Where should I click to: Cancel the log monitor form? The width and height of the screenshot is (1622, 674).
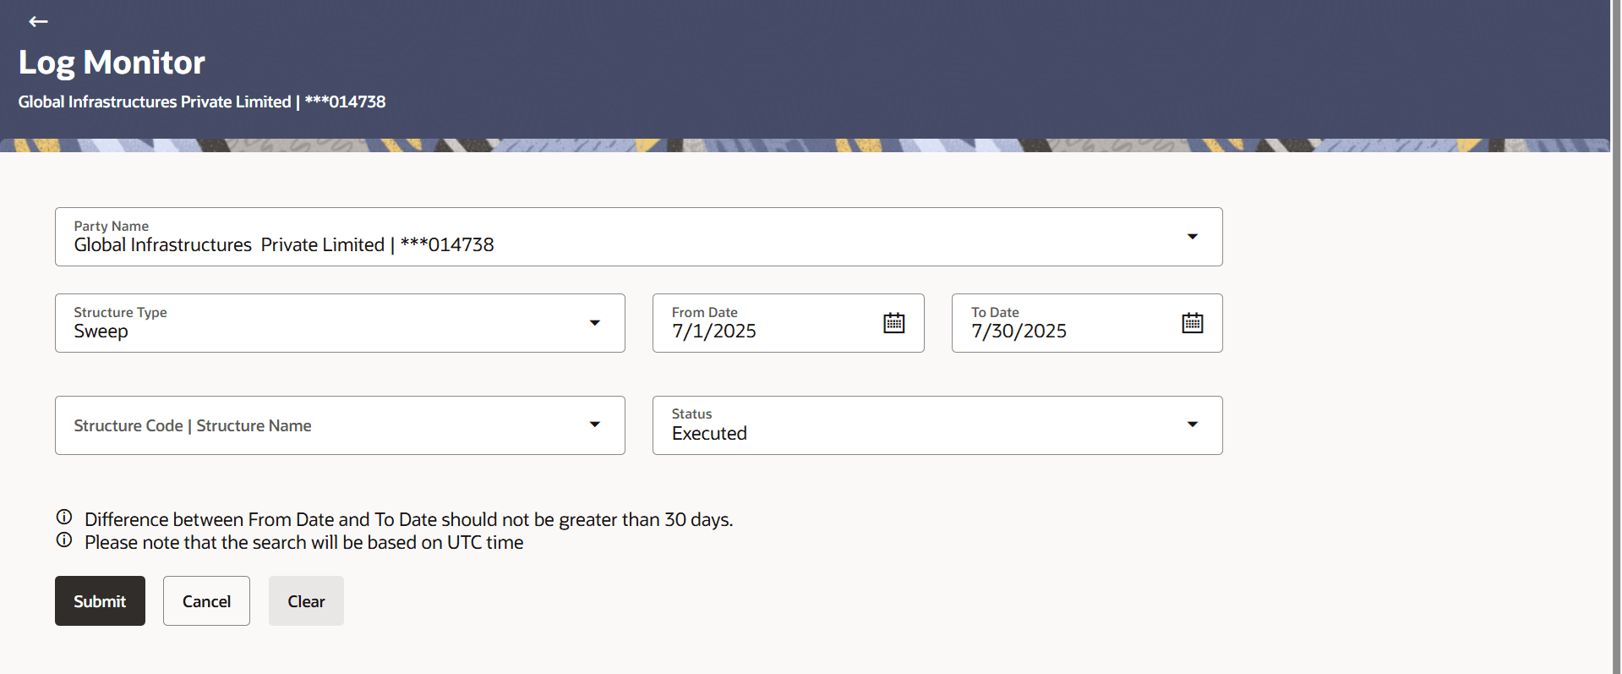point(206,601)
